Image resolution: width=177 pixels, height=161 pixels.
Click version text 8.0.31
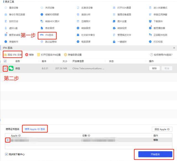point(45,69)
